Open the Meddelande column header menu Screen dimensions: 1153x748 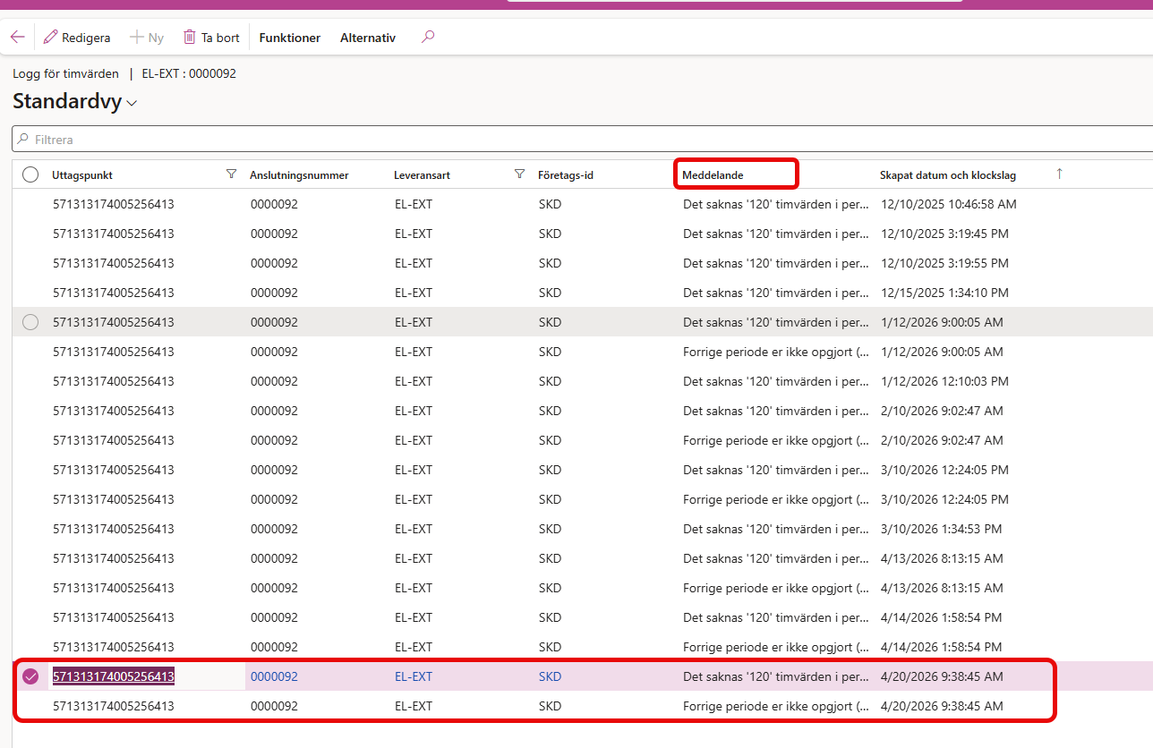pyautogui.click(x=713, y=175)
